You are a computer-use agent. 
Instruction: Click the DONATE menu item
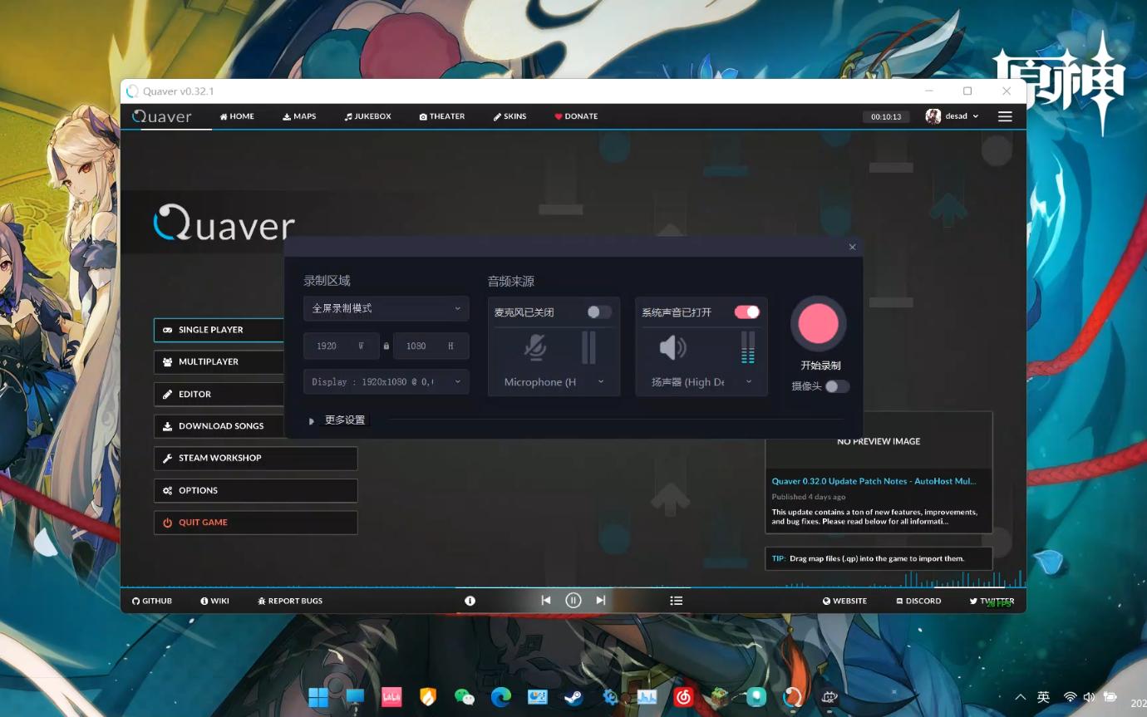pos(576,116)
